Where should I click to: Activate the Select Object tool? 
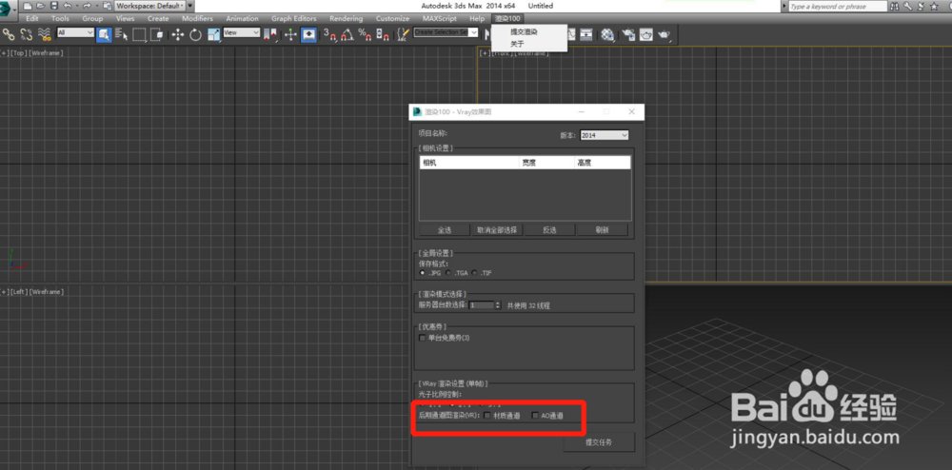click(104, 34)
